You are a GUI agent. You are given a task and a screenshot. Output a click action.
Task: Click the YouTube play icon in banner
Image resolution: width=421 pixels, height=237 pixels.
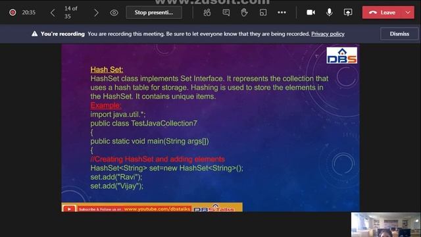pos(69,209)
